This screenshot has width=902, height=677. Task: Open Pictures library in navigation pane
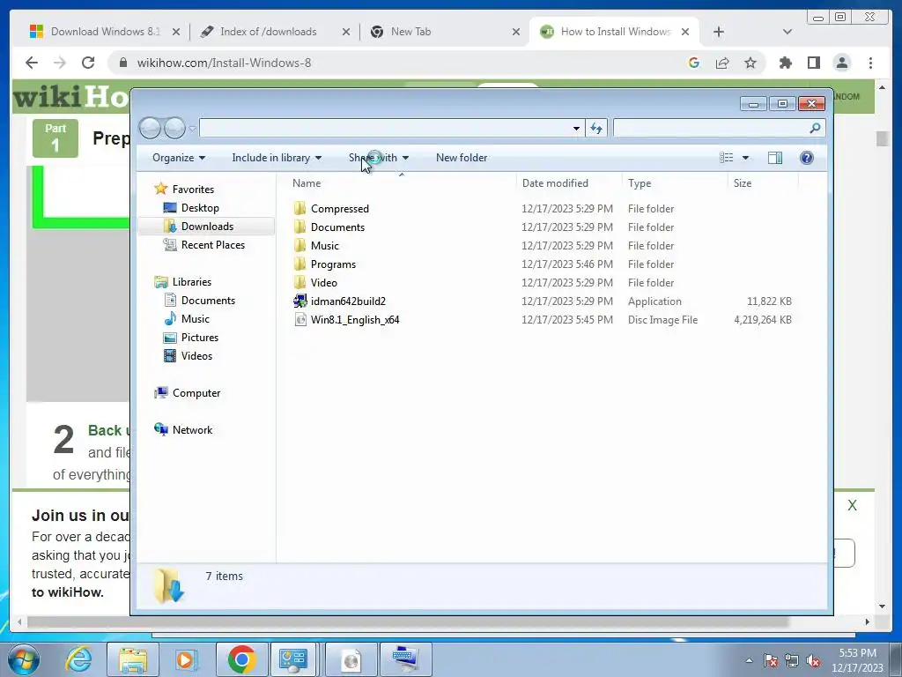[200, 338]
